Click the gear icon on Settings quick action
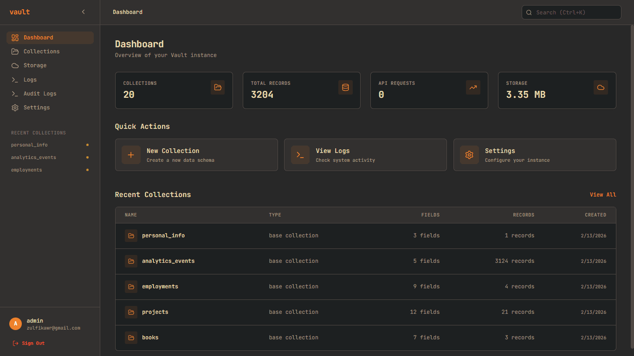The height and width of the screenshot is (356, 634). pos(469,155)
